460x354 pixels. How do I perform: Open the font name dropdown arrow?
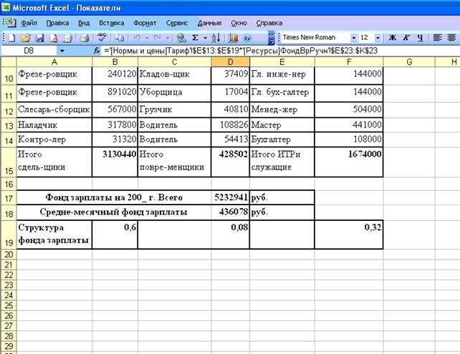353,38
